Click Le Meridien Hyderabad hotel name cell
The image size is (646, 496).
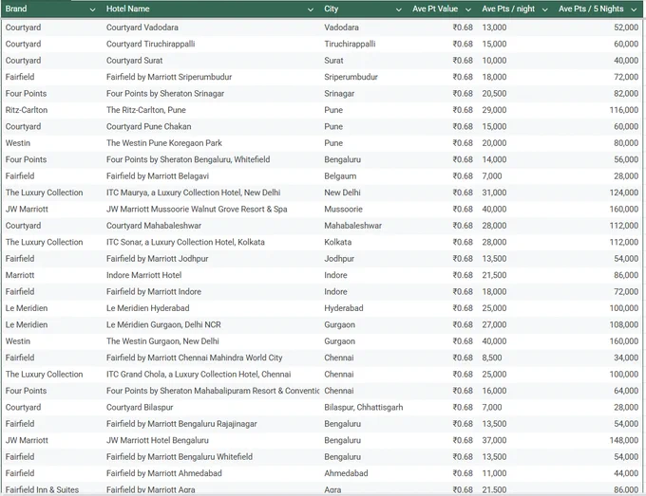pyautogui.click(x=147, y=308)
